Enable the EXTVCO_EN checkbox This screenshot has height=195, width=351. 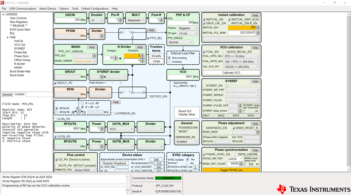148,97
